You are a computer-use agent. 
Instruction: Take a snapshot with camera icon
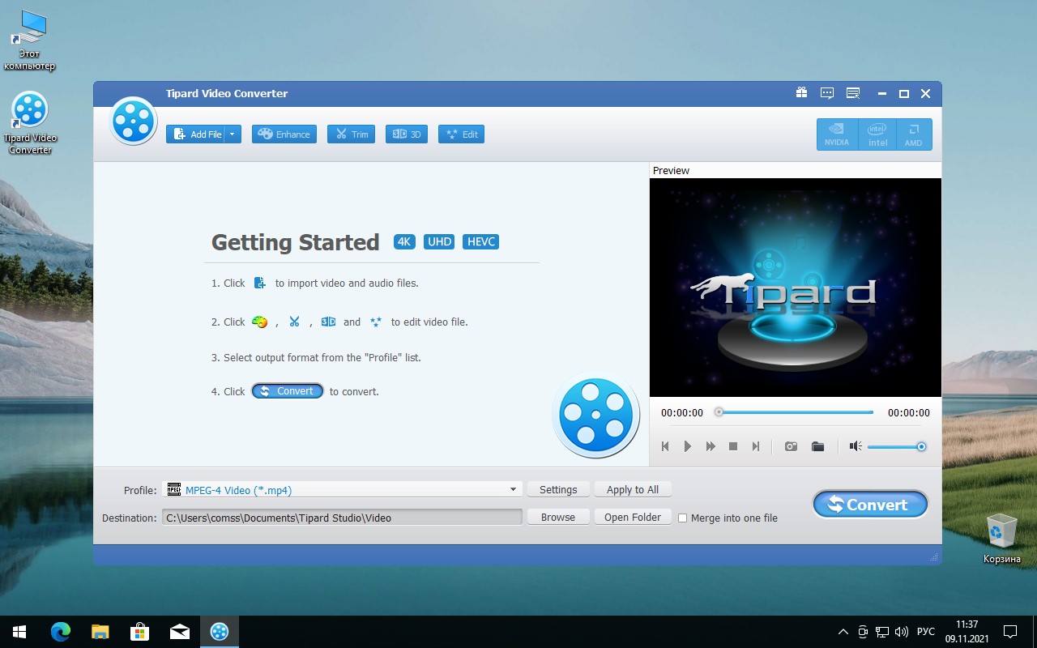tap(791, 446)
